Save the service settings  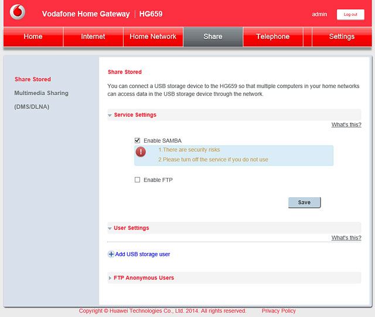304,203
